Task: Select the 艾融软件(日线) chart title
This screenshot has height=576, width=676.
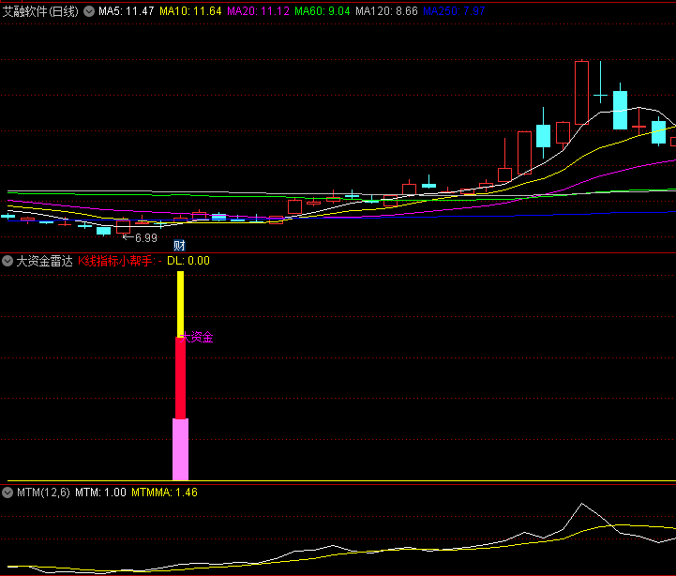Action: click(x=40, y=11)
